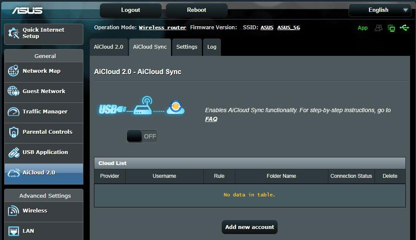Click the network clients status icon
Viewport: 416px width, 240px height.
tap(391, 28)
